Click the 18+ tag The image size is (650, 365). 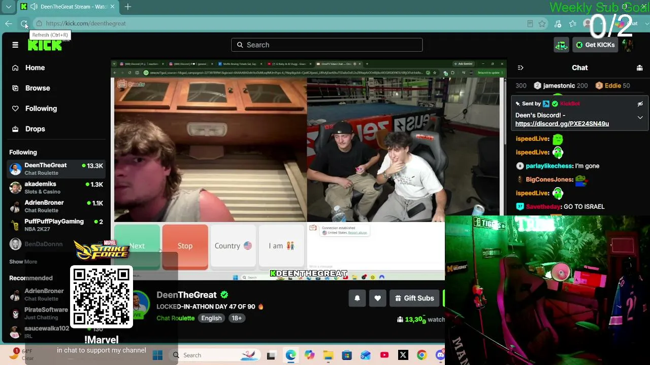[237, 318]
